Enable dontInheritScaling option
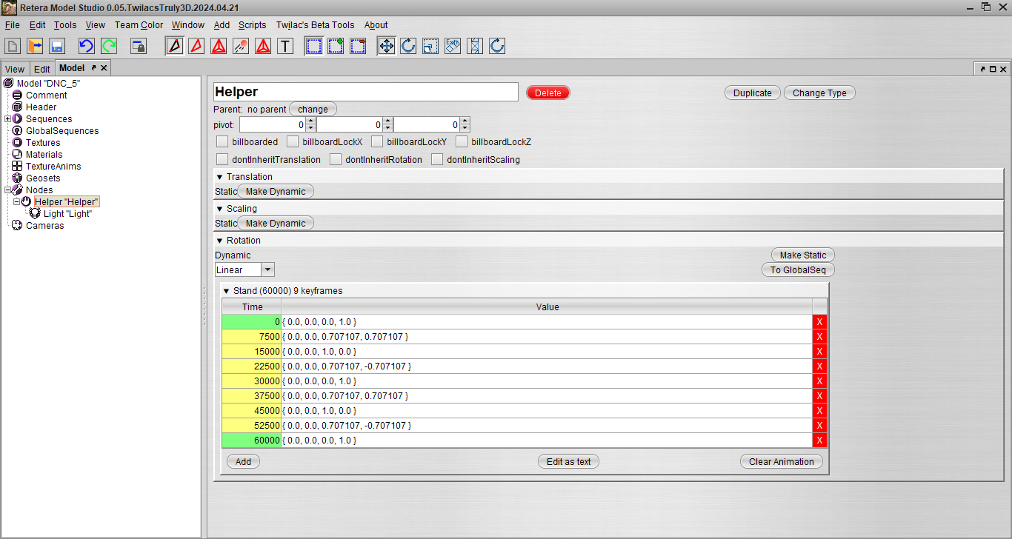The width and height of the screenshot is (1012, 539). click(437, 159)
